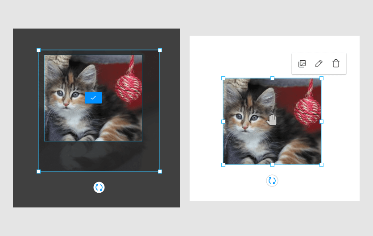Viewport: 373px width, 236px height.
Task: Click top-middle handle of white panel image
Action: 272,78
